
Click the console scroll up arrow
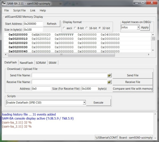pyautogui.click(x=155, y=114)
